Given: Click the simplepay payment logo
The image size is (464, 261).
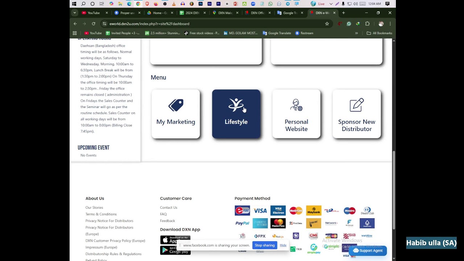Looking at the screenshot, I should click(314, 249).
